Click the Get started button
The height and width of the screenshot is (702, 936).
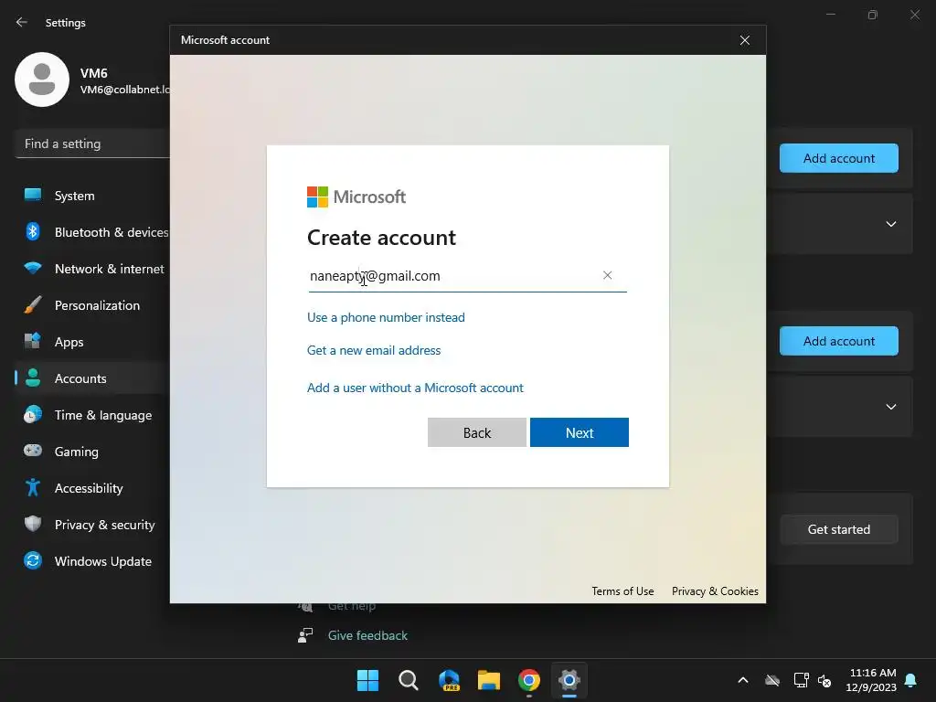[839, 529]
